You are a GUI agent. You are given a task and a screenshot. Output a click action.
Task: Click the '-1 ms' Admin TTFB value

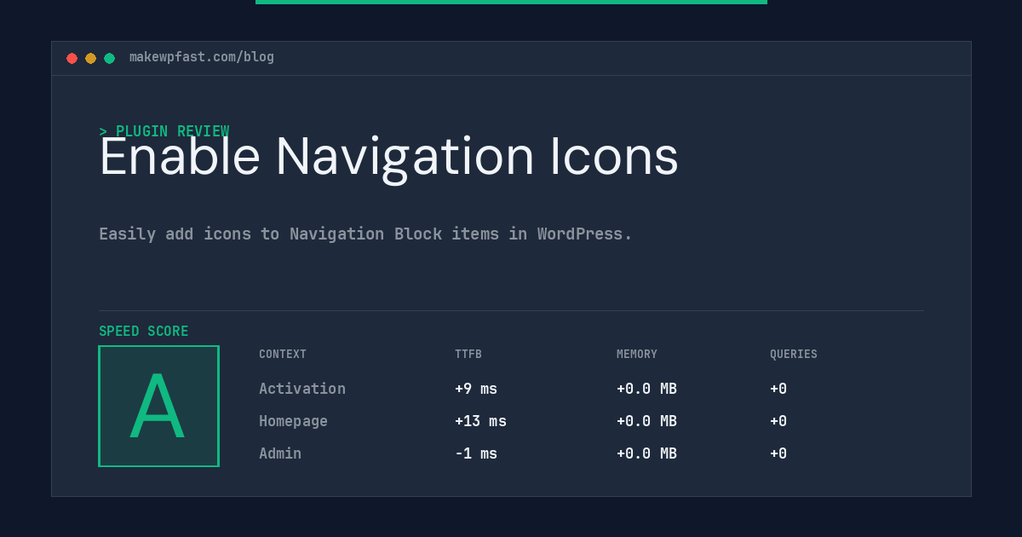(x=476, y=453)
